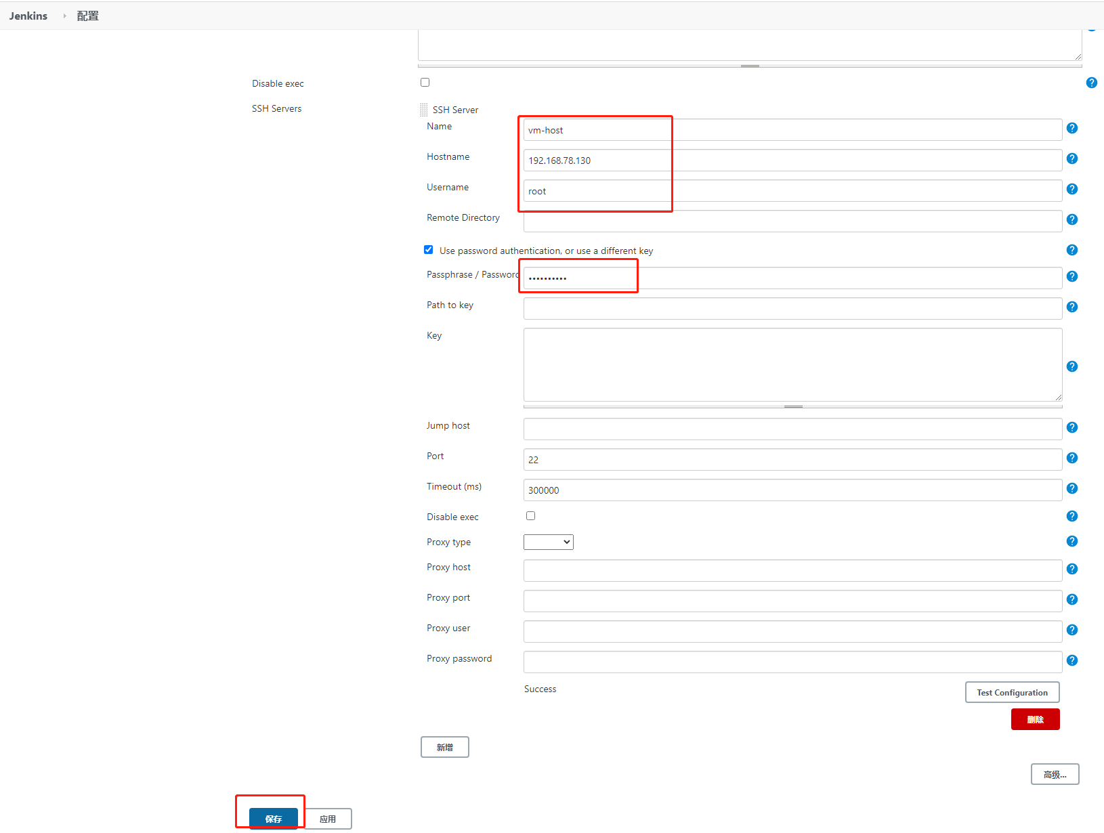Open help for top Disable exec option

[x=1091, y=83]
